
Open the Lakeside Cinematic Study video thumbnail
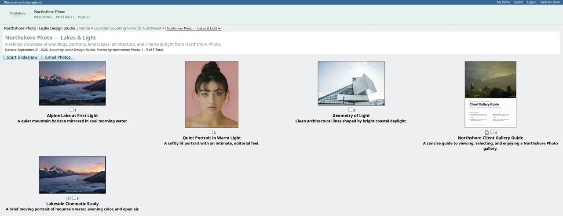72,175
